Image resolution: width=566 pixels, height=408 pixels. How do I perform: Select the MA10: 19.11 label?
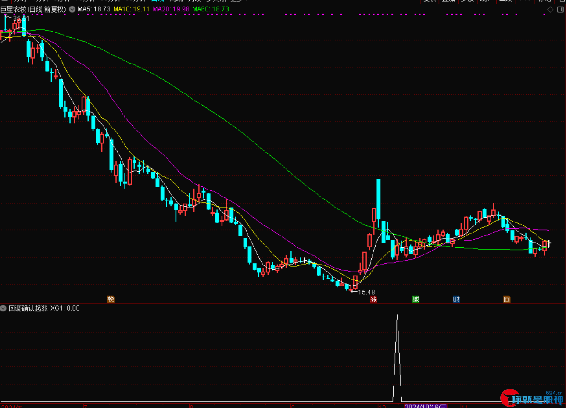click(131, 9)
